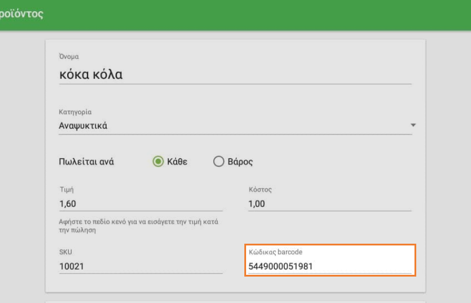Click the Κόστος field with value 1,00

click(x=330, y=203)
